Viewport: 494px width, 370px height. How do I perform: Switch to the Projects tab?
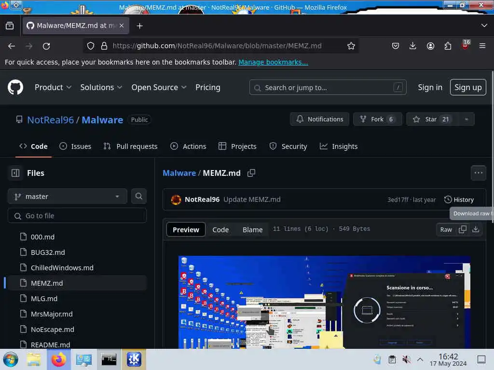pyautogui.click(x=237, y=146)
